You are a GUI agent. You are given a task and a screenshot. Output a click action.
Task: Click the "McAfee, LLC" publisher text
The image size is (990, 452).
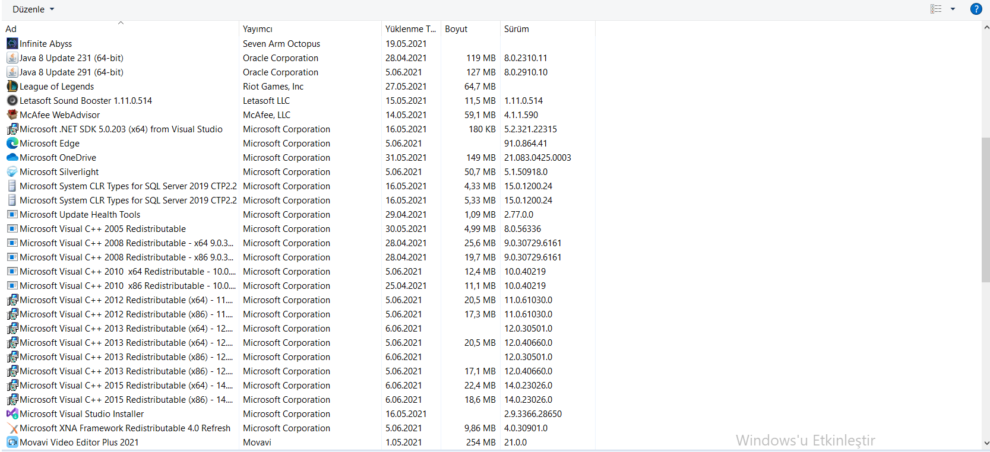click(267, 114)
